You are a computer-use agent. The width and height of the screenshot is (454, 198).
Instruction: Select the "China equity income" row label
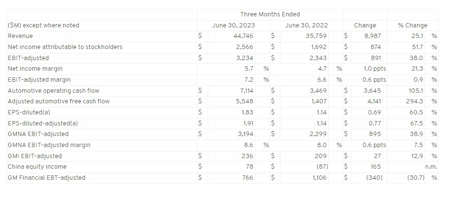coord(37,167)
